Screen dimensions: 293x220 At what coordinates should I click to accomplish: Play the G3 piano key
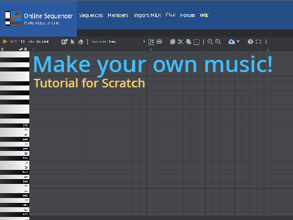pyautogui.click(x=15, y=210)
